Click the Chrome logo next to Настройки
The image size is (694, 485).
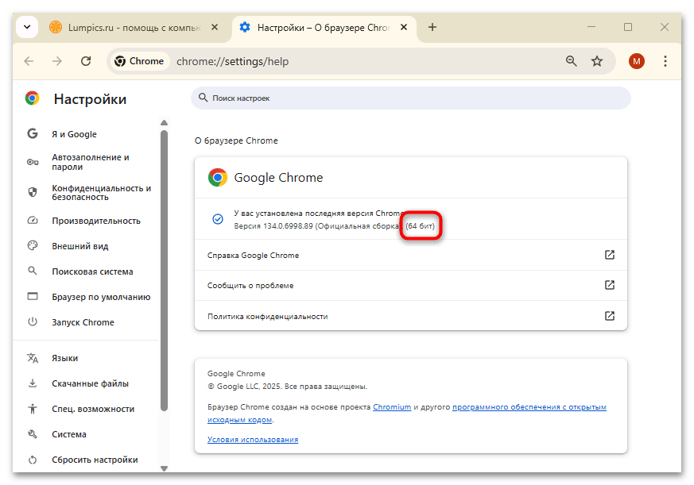click(x=33, y=98)
